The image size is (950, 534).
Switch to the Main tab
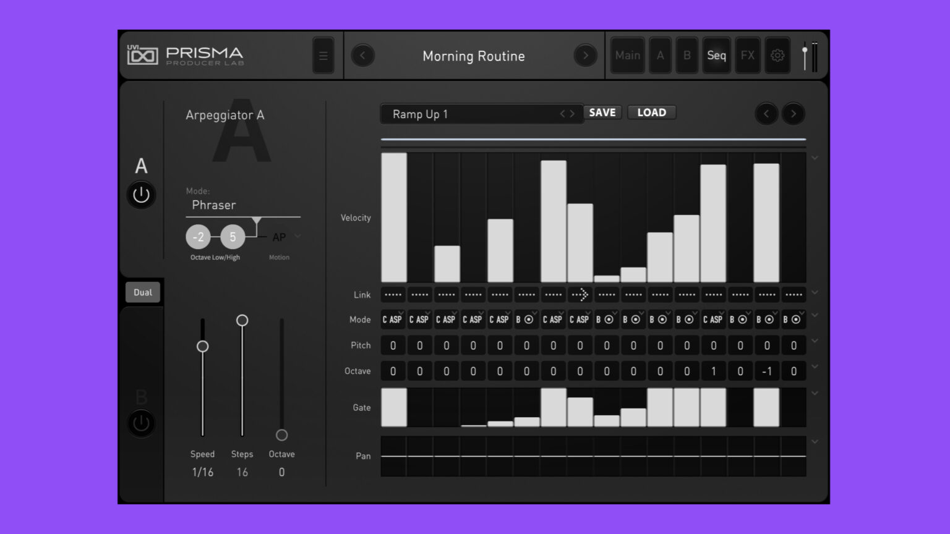[x=627, y=55]
